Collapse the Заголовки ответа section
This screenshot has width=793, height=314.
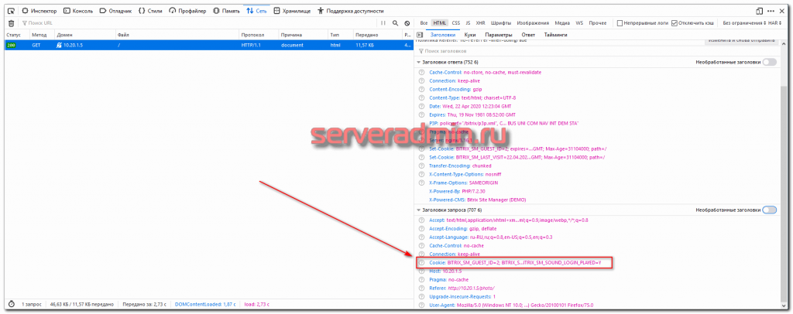[419, 62]
